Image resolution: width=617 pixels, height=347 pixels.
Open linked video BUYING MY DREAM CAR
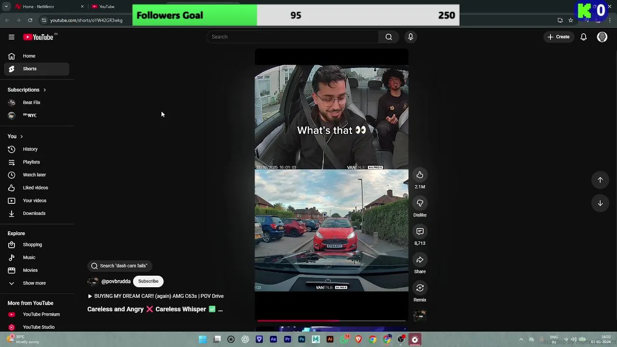pyautogui.click(x=155, y=296)
